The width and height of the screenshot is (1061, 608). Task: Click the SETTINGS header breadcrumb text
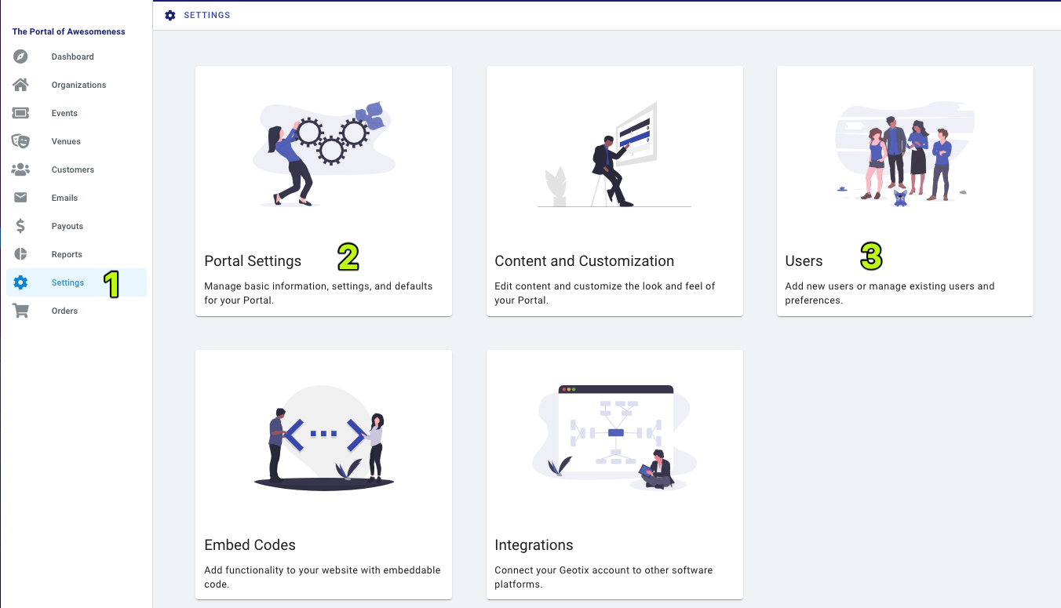207,15
